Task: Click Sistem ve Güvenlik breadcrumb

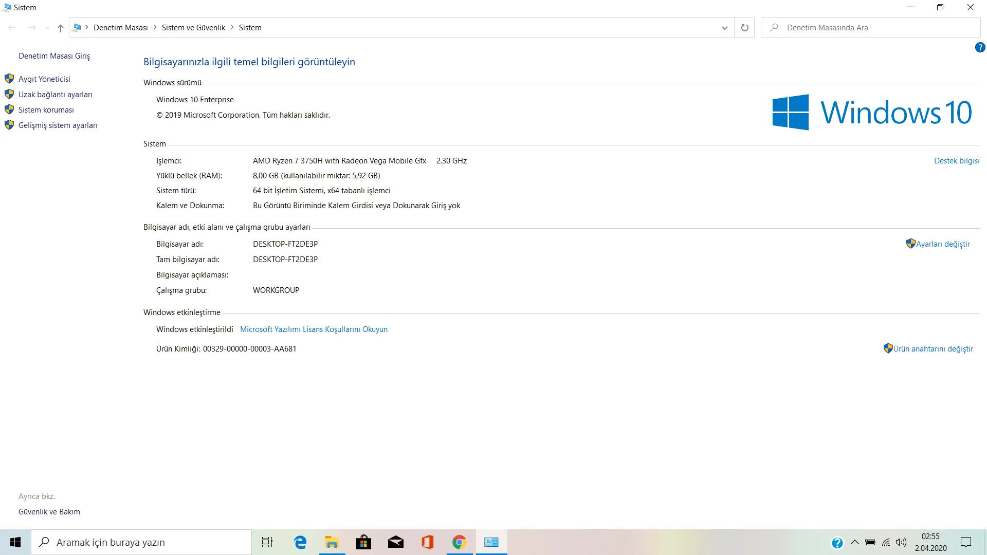Action: click(193, 28)
